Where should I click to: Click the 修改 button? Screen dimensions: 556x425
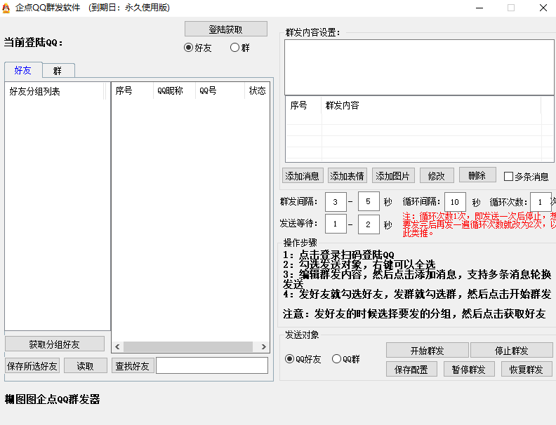437,175
